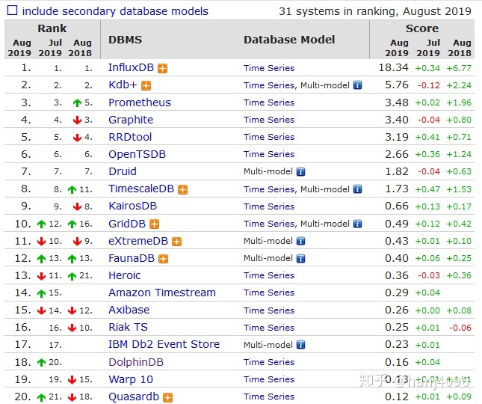Click the include secondary database models label
Screen dimensions: 482x404
pyautogui.click(x=115, y=11)
